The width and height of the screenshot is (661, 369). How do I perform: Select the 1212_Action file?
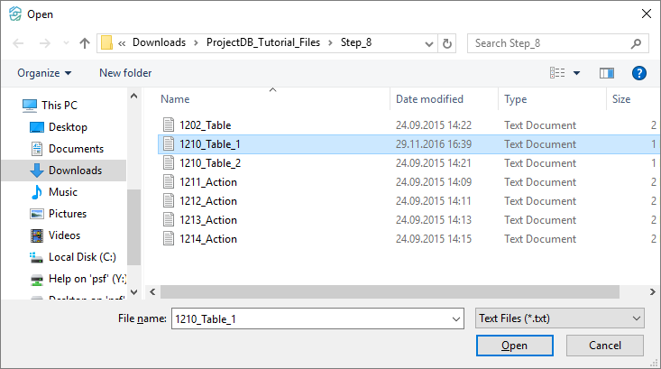[x=207, y=201]
